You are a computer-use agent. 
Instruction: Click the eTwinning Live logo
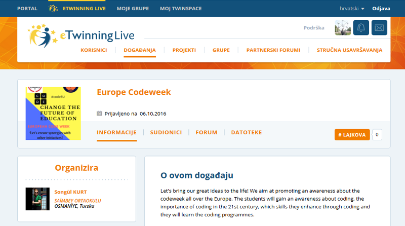tap(81, 35)
